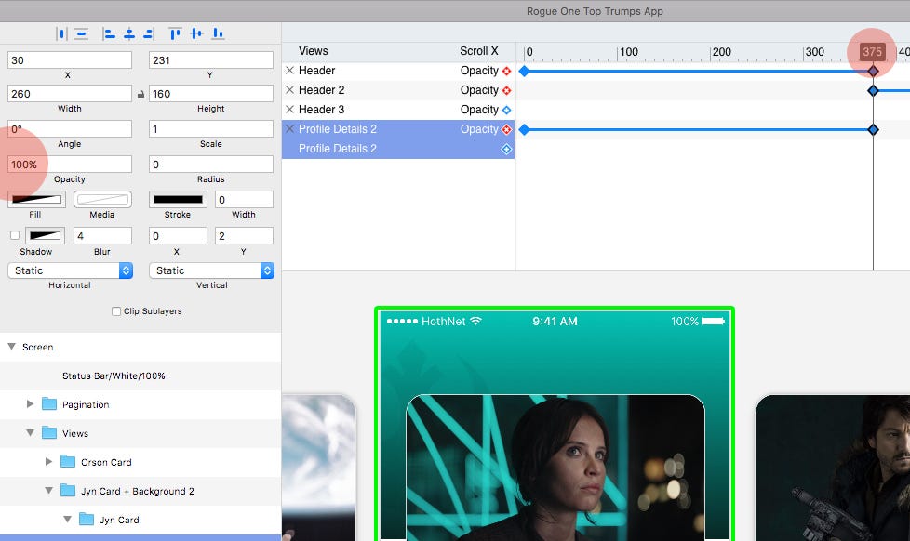Click the Y position field showing 231

click(x=210, y=59)
